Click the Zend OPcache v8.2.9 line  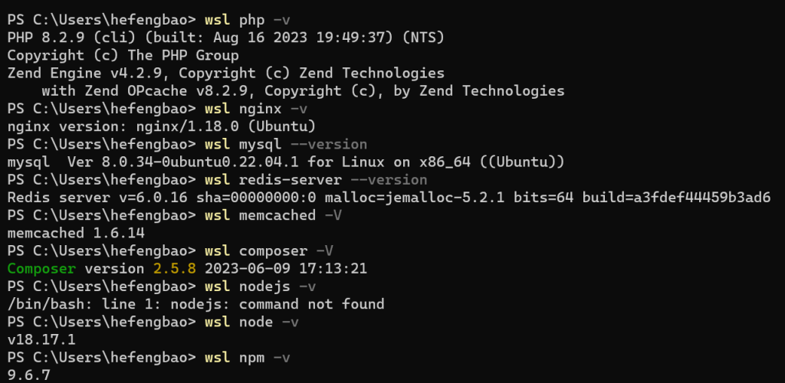(303, 91)
